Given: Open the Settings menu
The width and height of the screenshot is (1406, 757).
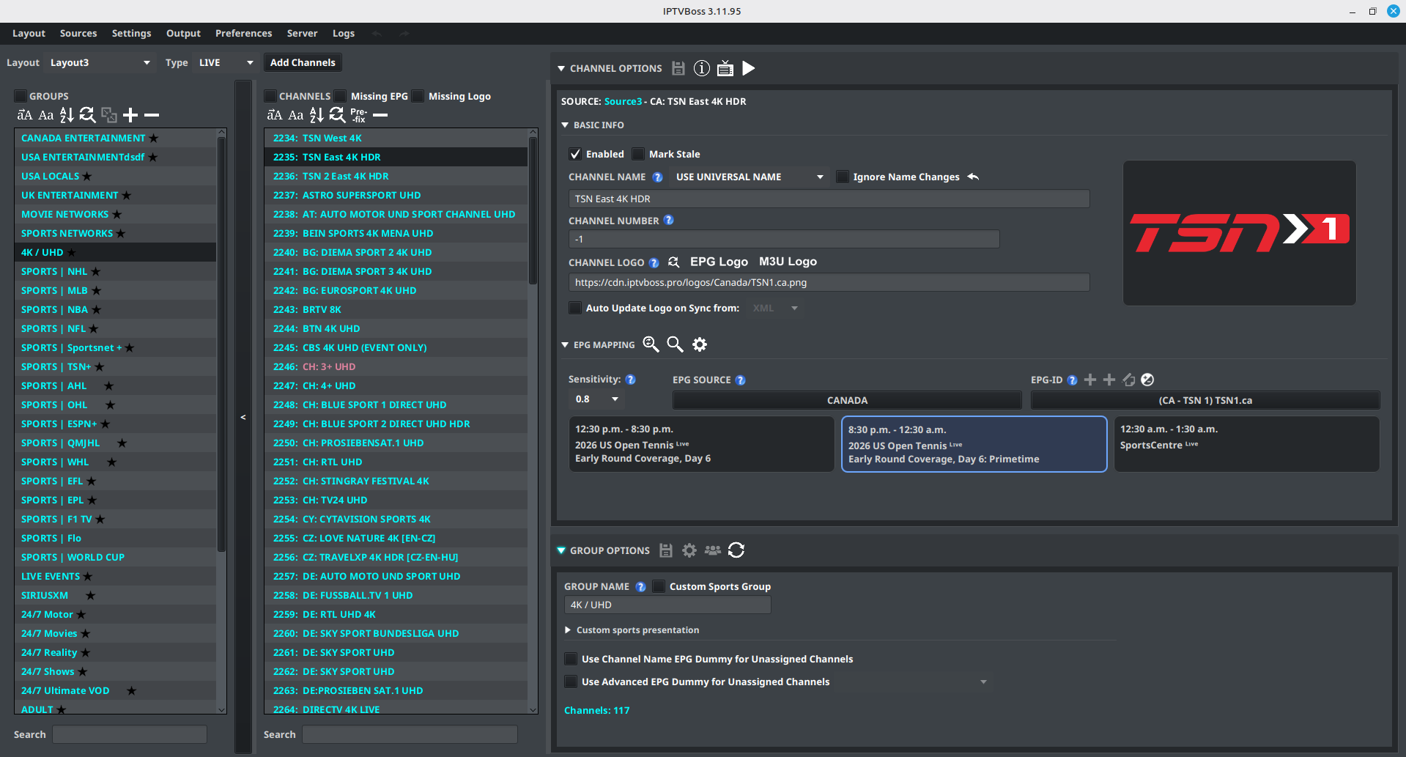Looking at the screenshot, I should (131, 33).
